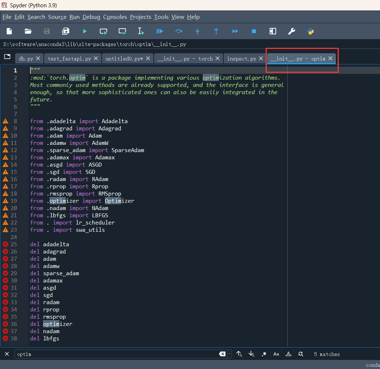This screenshot has width=380, height=369.
Task: Close the db.py tab
Action: click(38, 58)
